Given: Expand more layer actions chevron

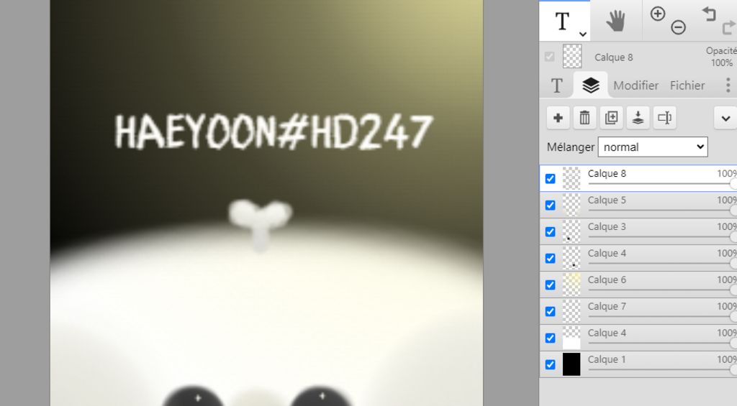Looking at the screenshot, I should tap(725, 118).
